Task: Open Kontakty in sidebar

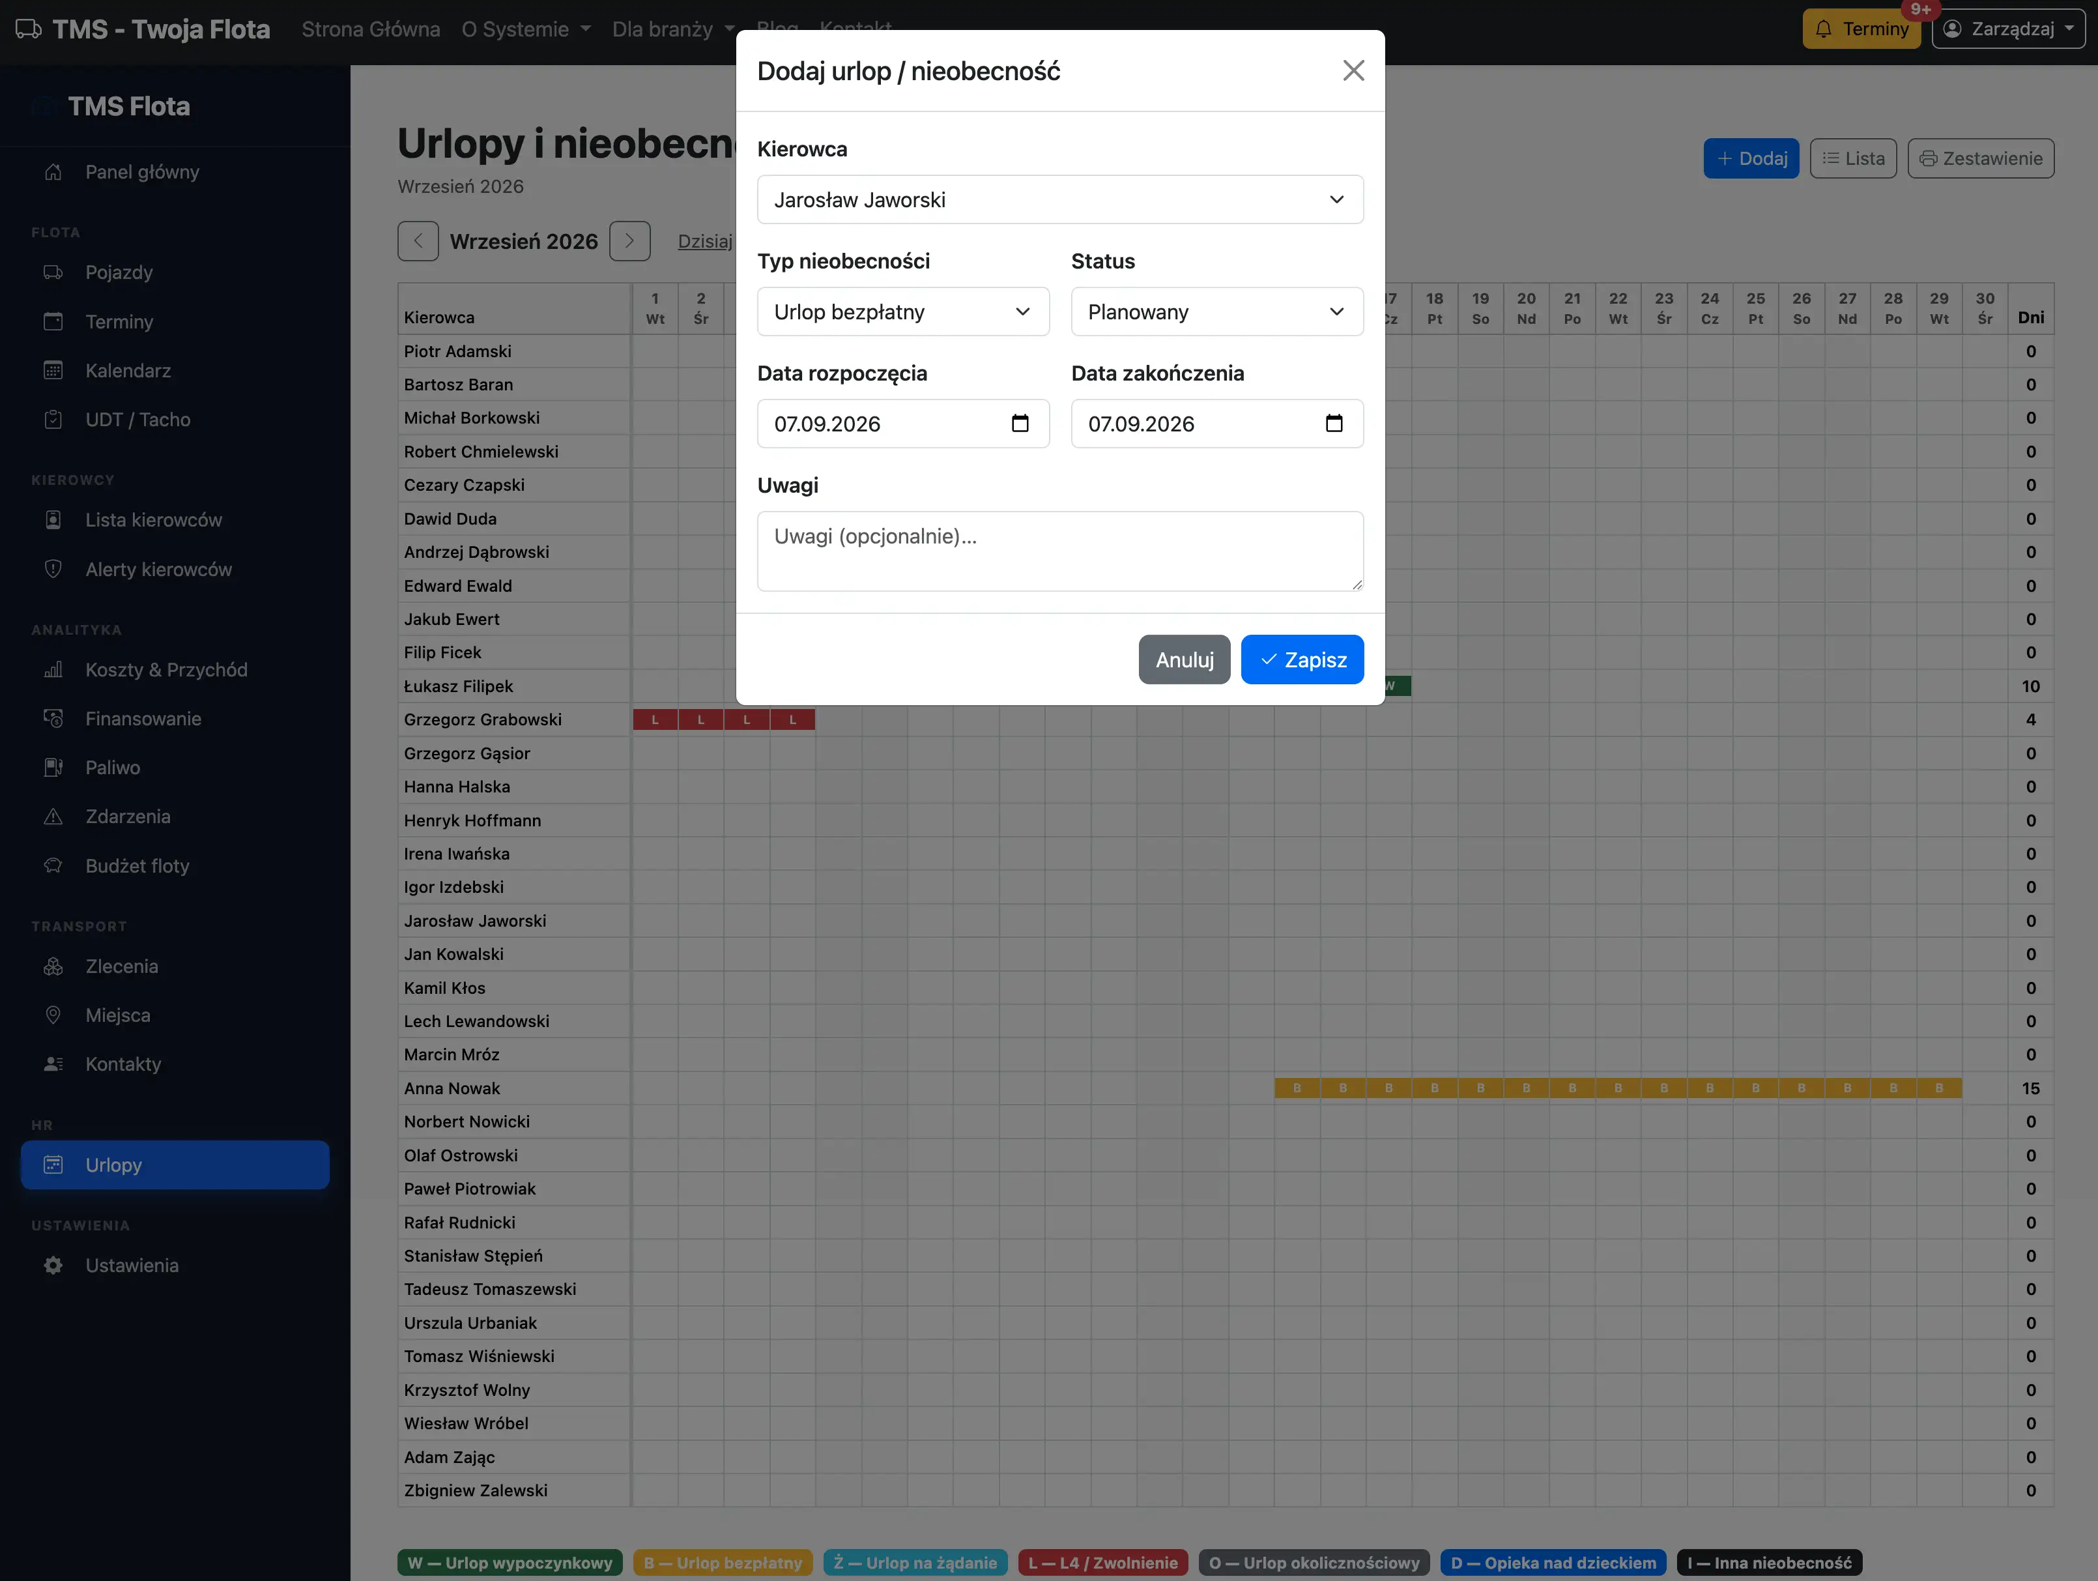Action: pyautogui.click(x=175, y=1064)
